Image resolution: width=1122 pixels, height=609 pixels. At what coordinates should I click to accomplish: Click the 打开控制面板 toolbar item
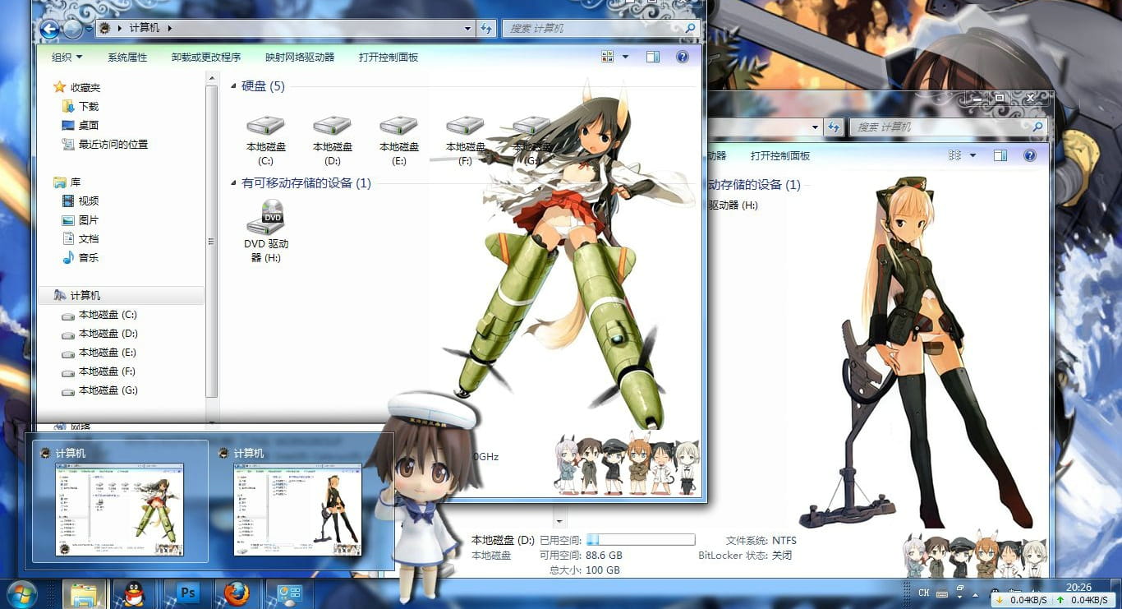[x=389, y=57]
